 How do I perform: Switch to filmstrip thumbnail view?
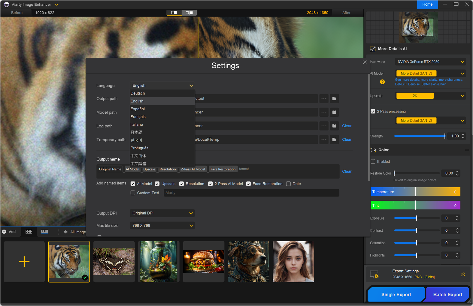44,232
